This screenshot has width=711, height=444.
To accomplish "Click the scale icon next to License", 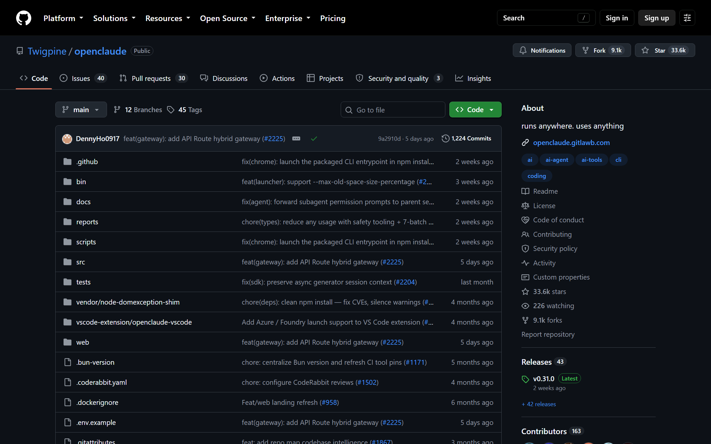I will pyautogui.click(x=525, y=206).
